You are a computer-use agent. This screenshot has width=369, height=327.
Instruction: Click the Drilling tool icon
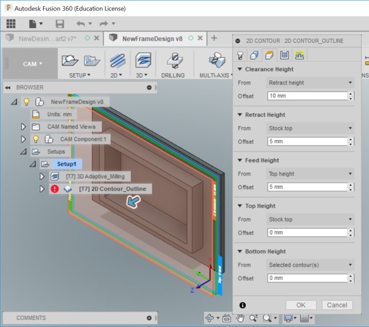[174, 61]
